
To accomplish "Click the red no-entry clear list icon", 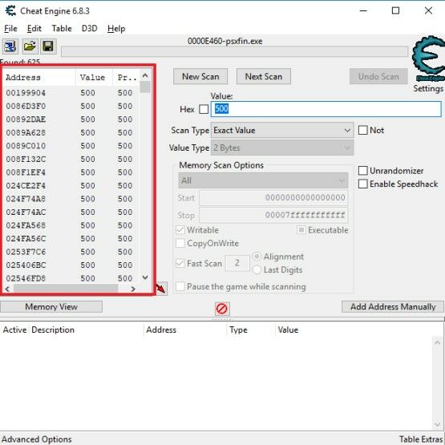I will coord(222,309).
